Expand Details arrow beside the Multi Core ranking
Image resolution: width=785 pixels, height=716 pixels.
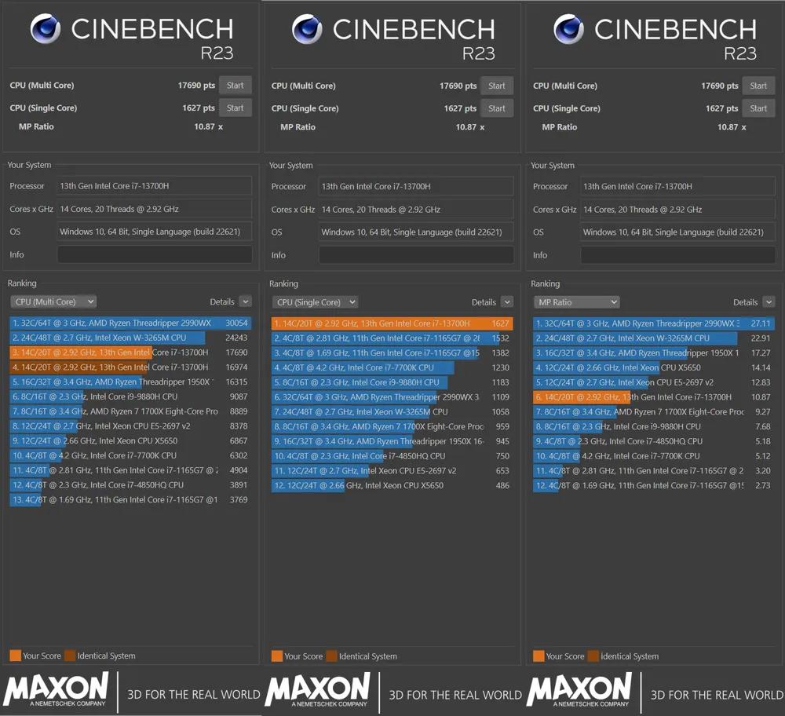(x=245, y=301)
